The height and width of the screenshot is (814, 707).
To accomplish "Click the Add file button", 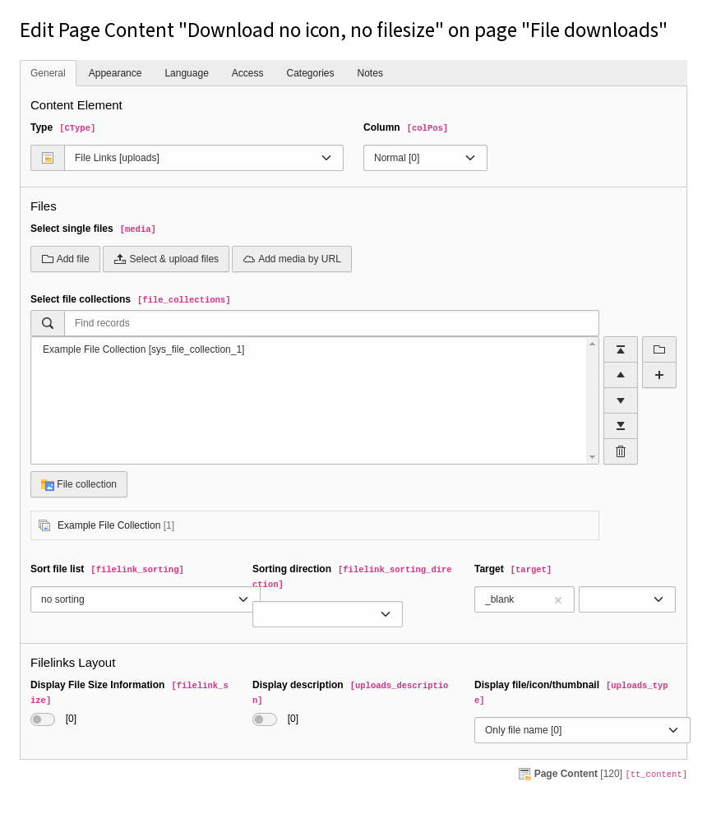I will coord(65,259).
